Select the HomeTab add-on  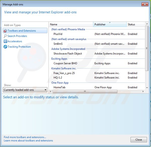pyautogui.click(x=59, y=87)
